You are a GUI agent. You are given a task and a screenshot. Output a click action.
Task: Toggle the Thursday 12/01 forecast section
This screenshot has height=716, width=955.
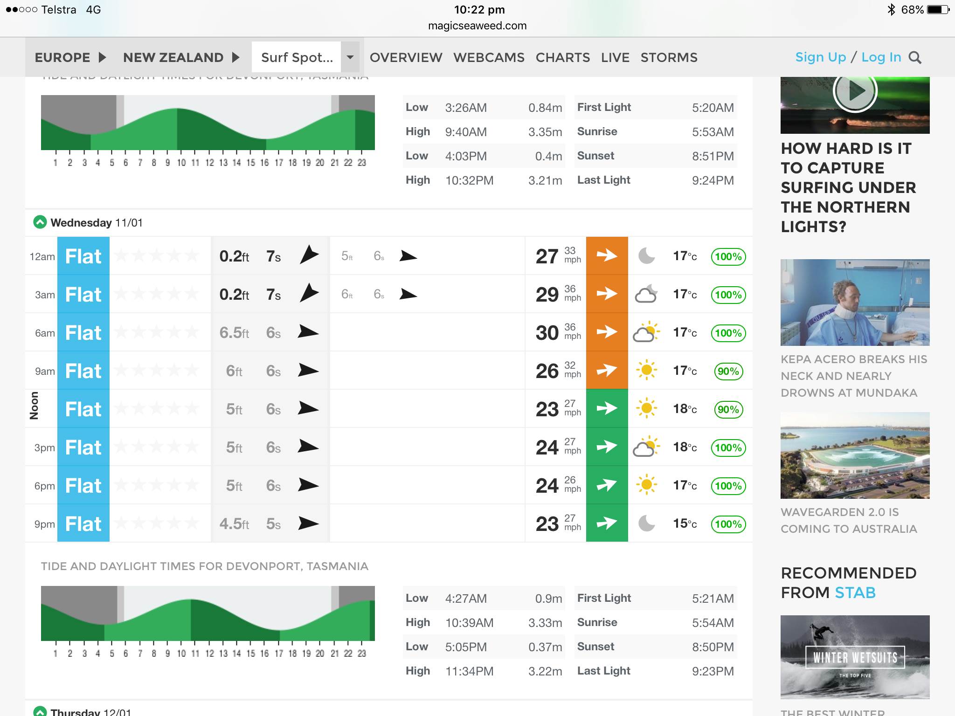tap(40, 711)
